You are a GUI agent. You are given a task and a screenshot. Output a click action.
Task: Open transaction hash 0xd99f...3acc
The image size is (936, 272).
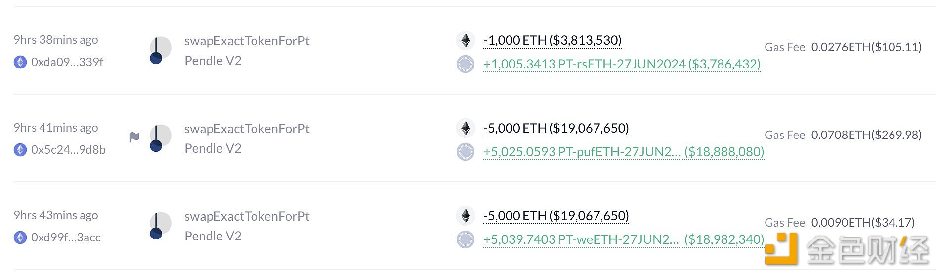click(x=66, y=238)
